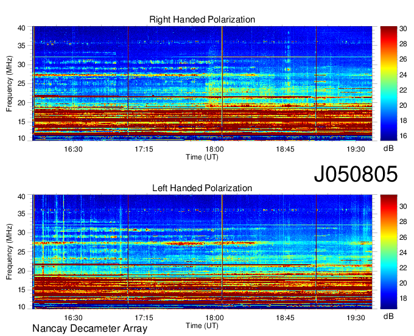Click 10 MHz frequency tick on Left Handed plot
The height and width of the screenshot is (336, 414).
22,307
